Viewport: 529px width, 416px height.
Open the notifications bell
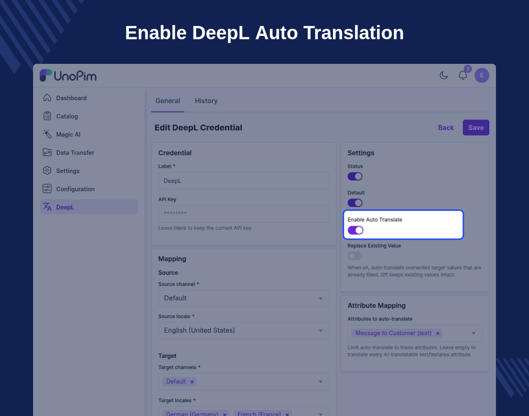pyautogui.click(x=463, y=75)
